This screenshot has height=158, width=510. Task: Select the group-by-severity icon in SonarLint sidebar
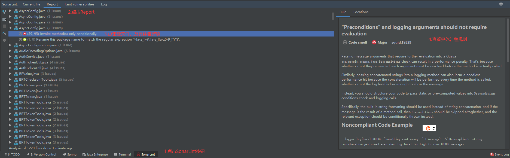click(4, 12)
